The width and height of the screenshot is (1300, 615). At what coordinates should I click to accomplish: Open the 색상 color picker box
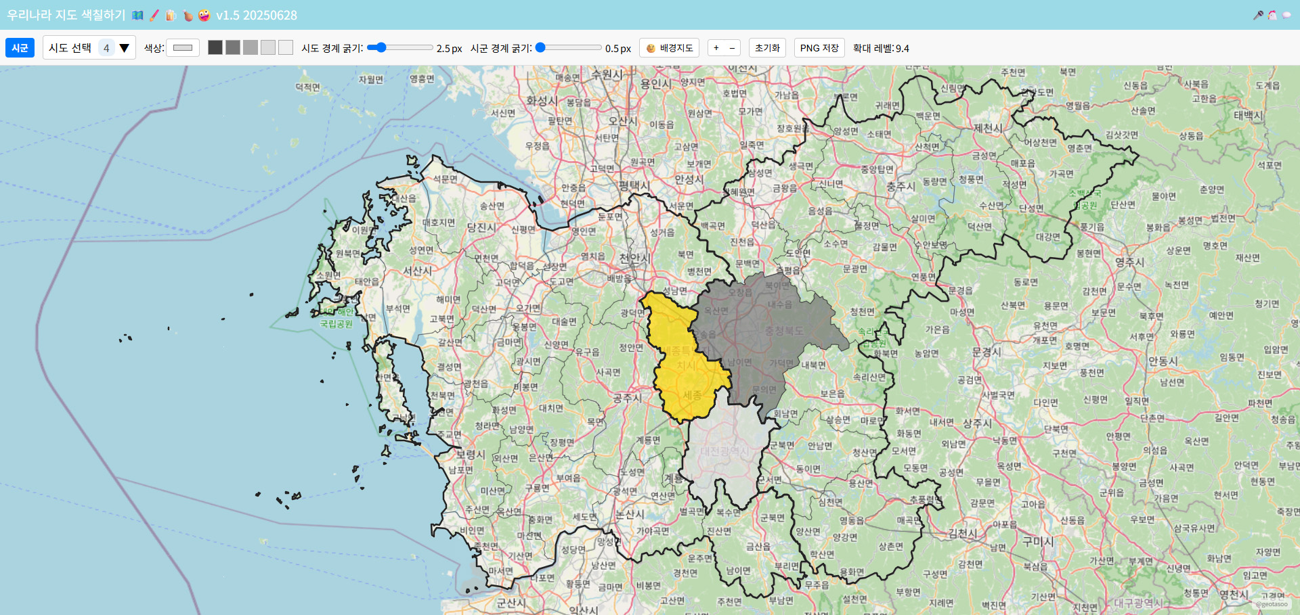(183, 48)
